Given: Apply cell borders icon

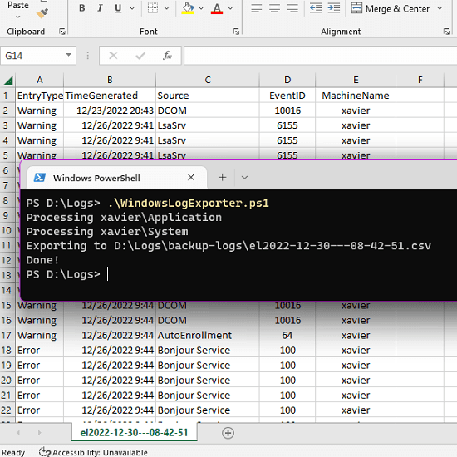Looking at the screenshot, I should (x=152, y=8).
